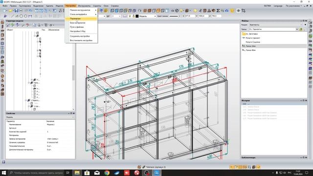The image size is (313, 176).
Task: Toggle the layer lock icon
Action: [x=134, y=16]
